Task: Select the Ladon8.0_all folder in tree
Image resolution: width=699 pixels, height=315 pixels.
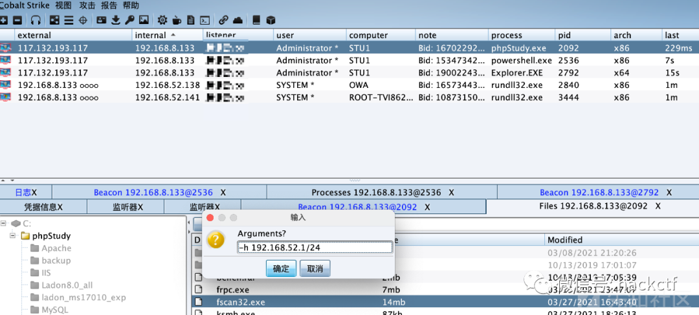Action: point(61,285)
